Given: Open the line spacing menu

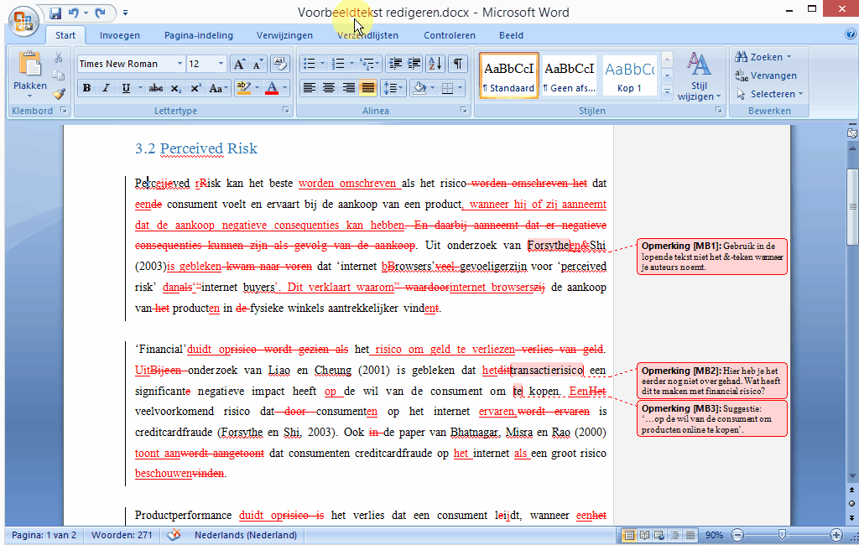Looking at the screenshot, I should pyautogui.click(x=393, y=88).
